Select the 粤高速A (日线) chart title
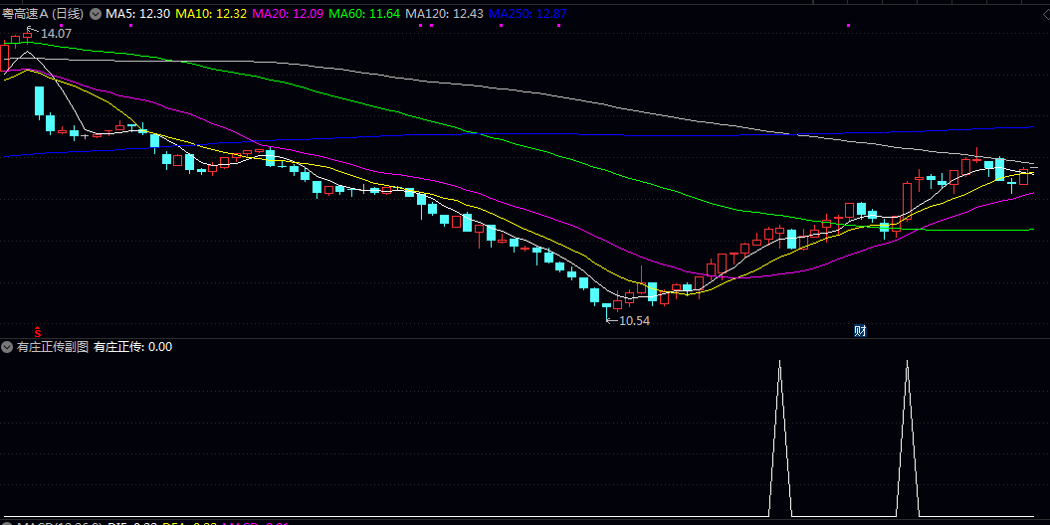The image size is (1050, 525). click(x=43, y=14)
